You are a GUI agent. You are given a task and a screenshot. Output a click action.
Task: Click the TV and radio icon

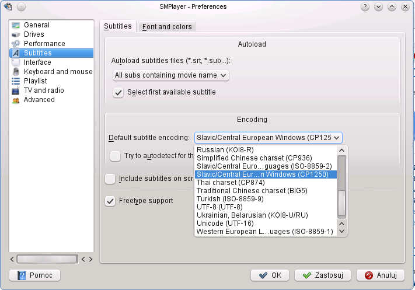click(x=16, y=90)
